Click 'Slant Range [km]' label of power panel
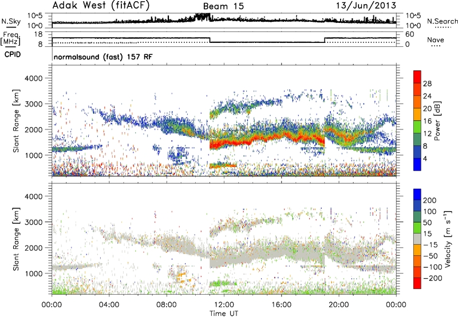This screenshot has width=458, height=317. coord(16,121)
